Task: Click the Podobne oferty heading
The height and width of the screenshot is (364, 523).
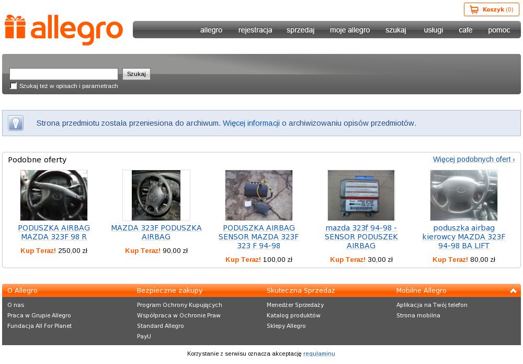Action: point(37,160)
